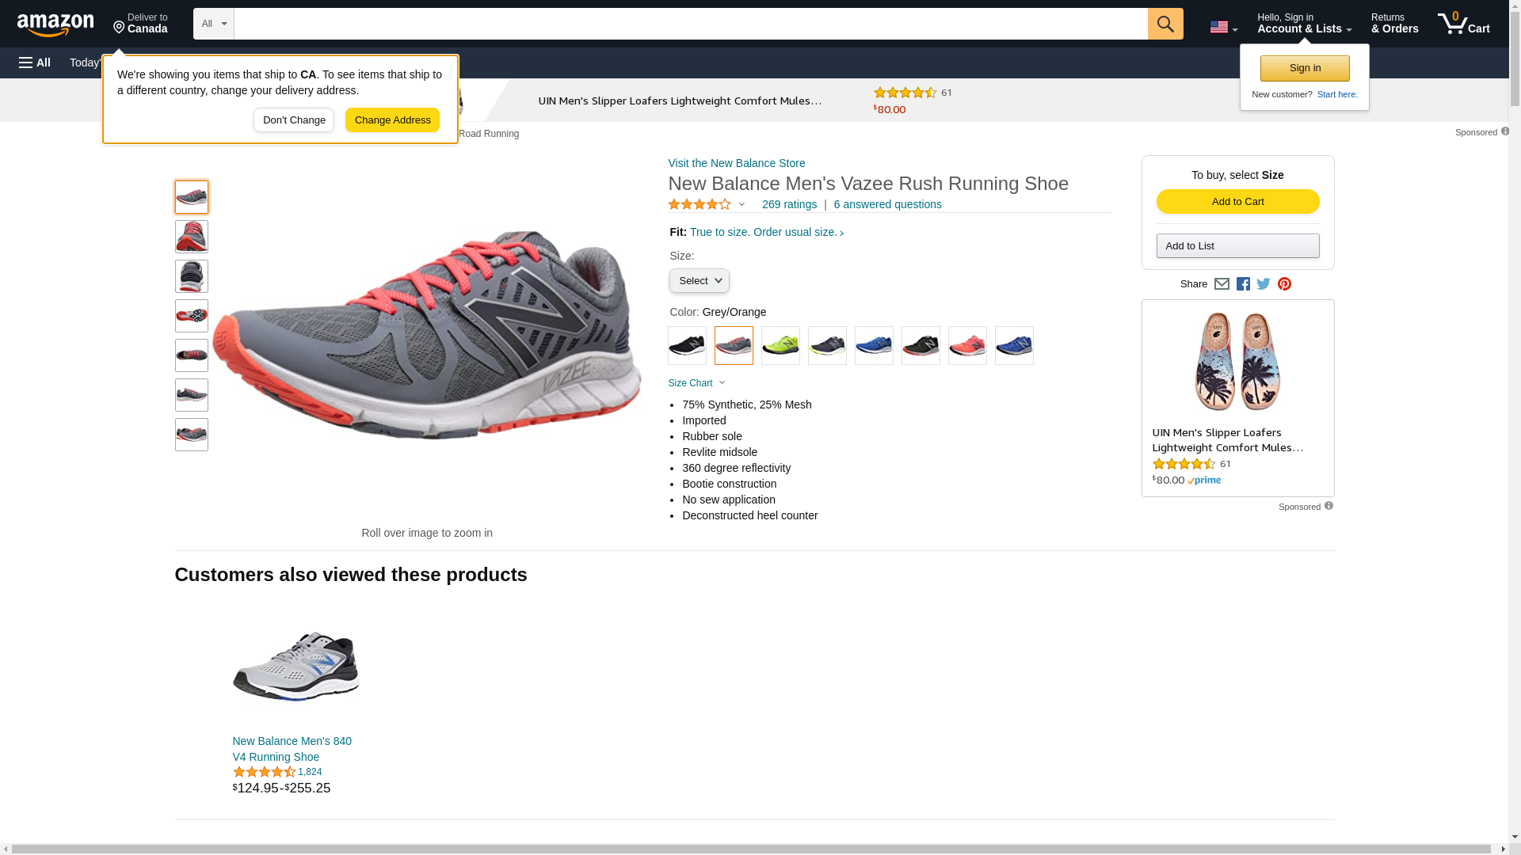Click the magnifying glass search button

tap(1165, 24)
